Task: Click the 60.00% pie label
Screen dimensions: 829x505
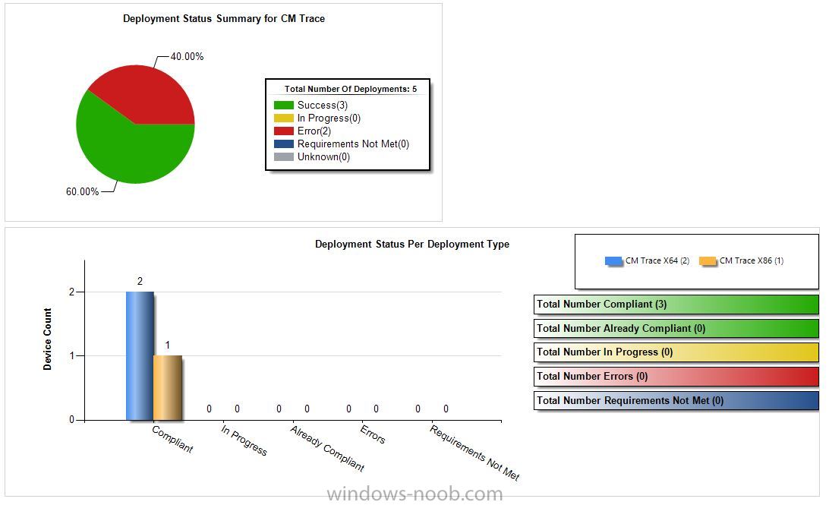Action: [82, 191]
